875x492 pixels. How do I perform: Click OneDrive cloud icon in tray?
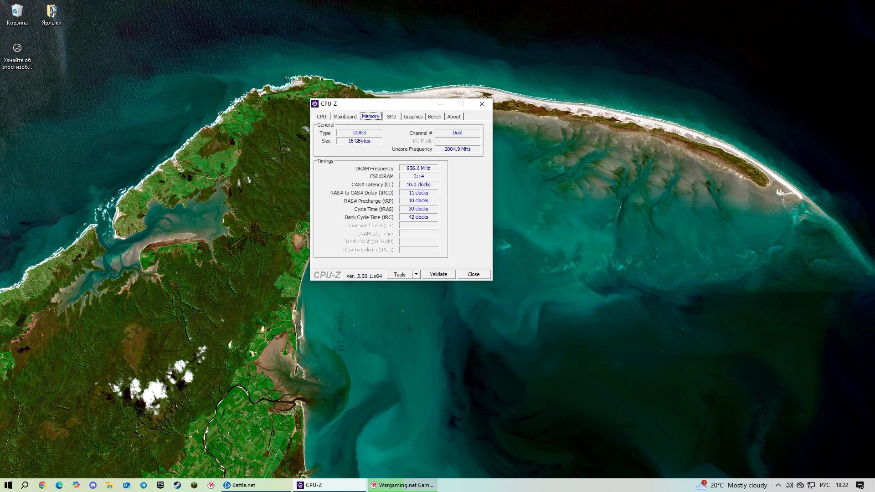click(800, 485)
